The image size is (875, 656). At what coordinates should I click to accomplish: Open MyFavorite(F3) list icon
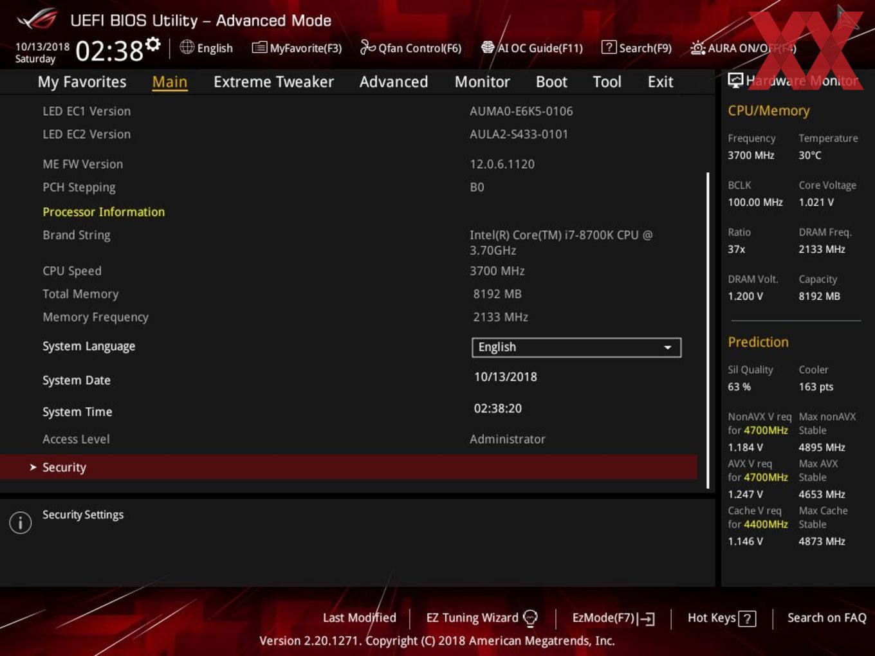pos(259,48)
